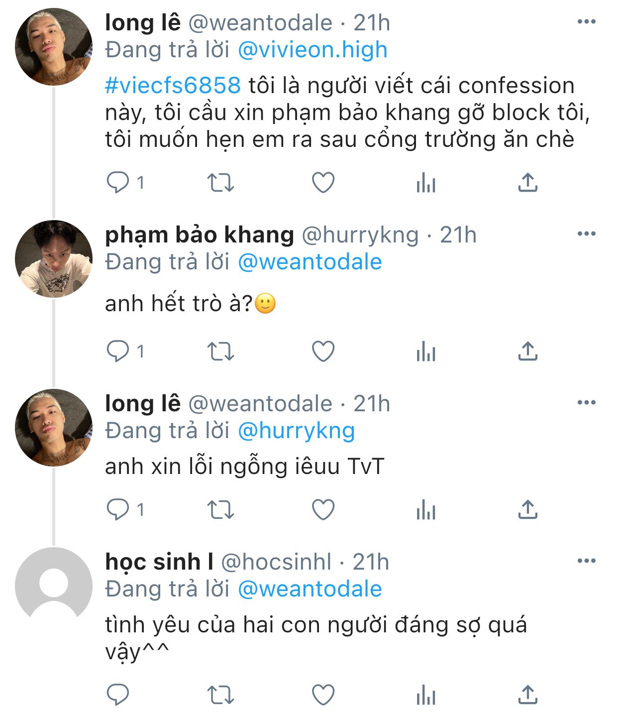Like the 'anh xin lỗi ngỗng iêuu' tweet
Image resolution: width=618 pixels, height=714 pixels.
point(323,510)
